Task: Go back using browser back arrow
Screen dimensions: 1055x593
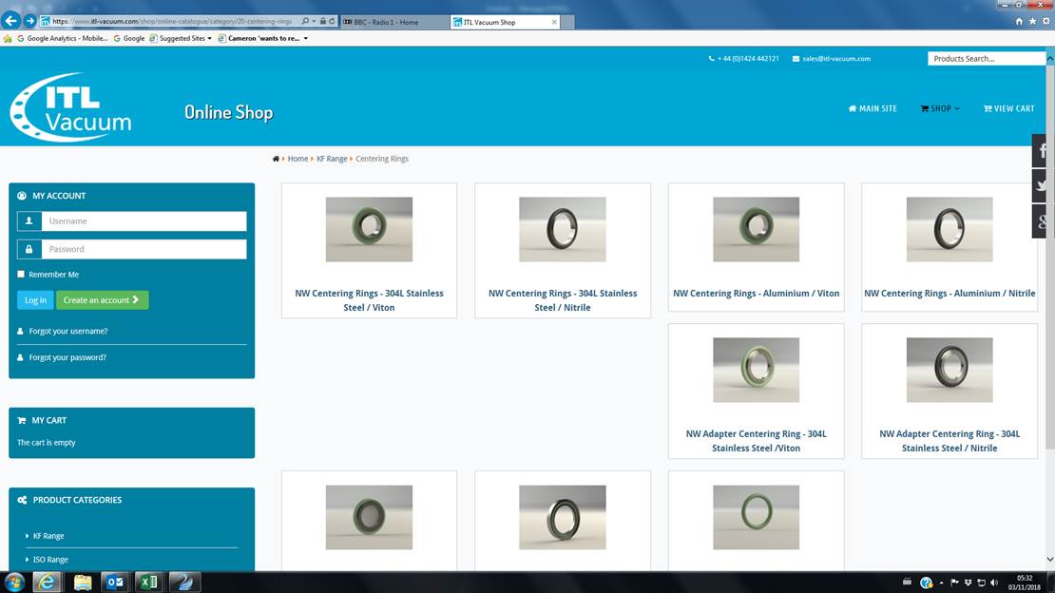Action: pyautogui.click(x=10, y=20)
